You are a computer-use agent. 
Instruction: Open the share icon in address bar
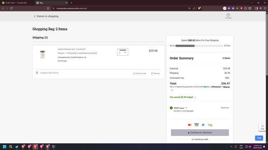click(194, 8)
